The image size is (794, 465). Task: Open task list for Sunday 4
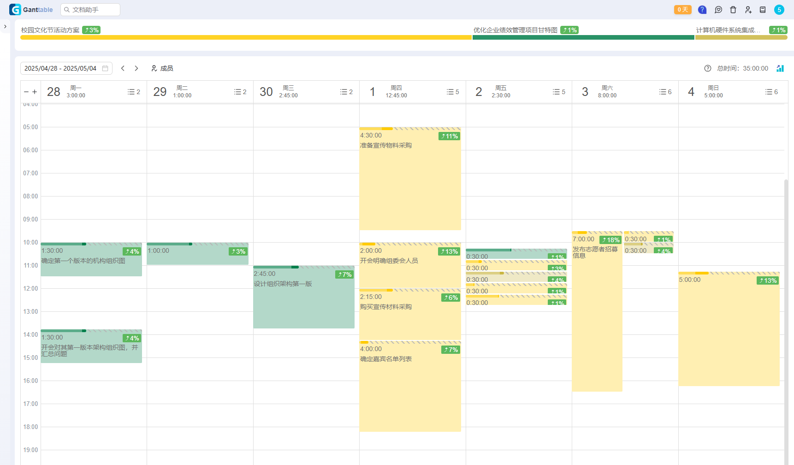tap(771, 92)
